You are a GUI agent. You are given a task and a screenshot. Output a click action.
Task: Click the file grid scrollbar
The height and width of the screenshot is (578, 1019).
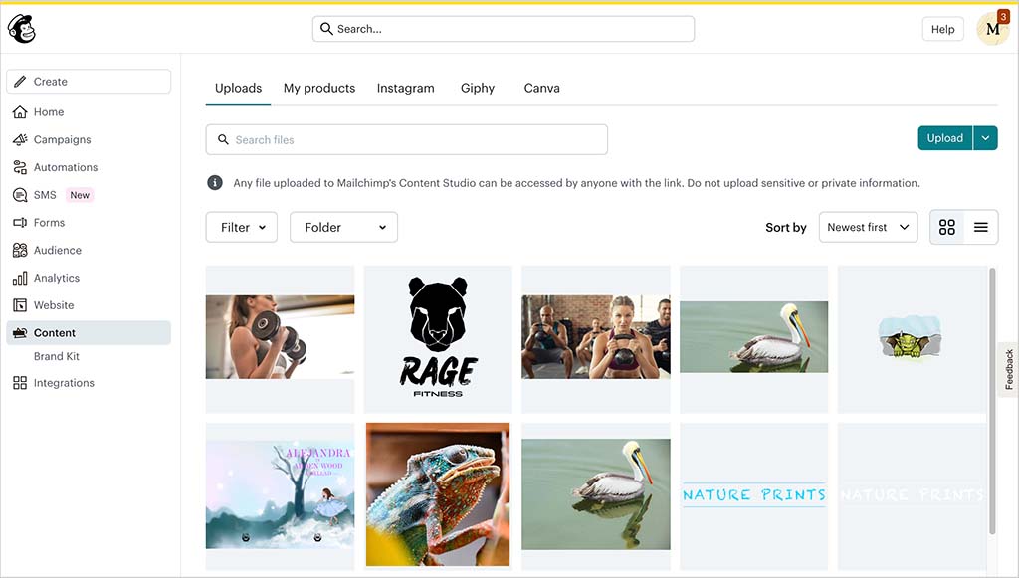pos(992,401)
